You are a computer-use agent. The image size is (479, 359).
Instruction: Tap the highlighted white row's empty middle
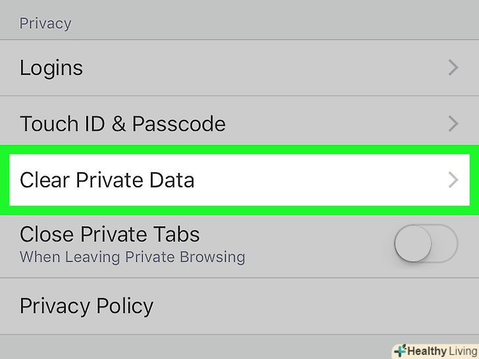tap(316, 180)
